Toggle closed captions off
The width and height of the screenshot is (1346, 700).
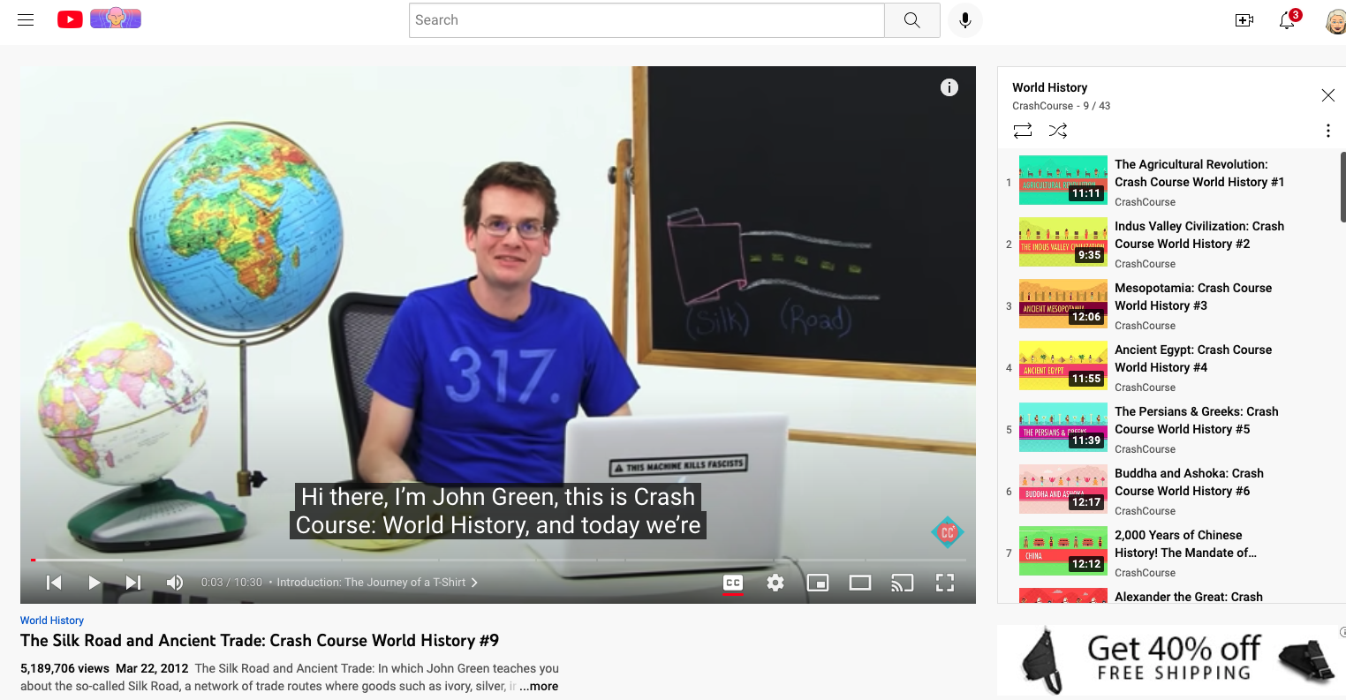pyautogui.click(x=732, y=583)
